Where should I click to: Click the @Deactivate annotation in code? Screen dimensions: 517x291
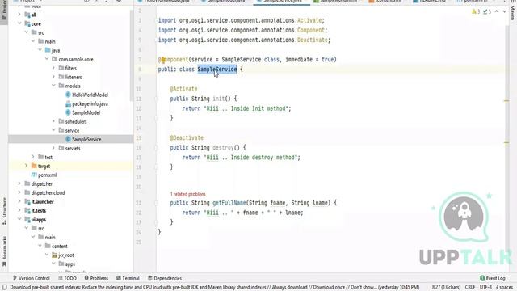coord(187,138)
